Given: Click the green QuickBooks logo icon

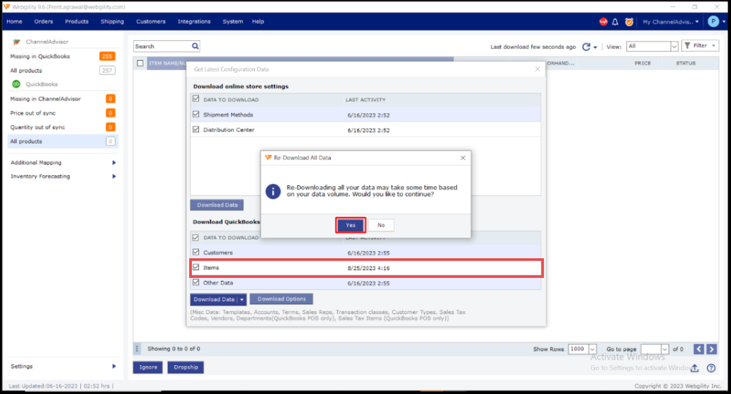Looking at the screenshot, I should coord(16,84).
